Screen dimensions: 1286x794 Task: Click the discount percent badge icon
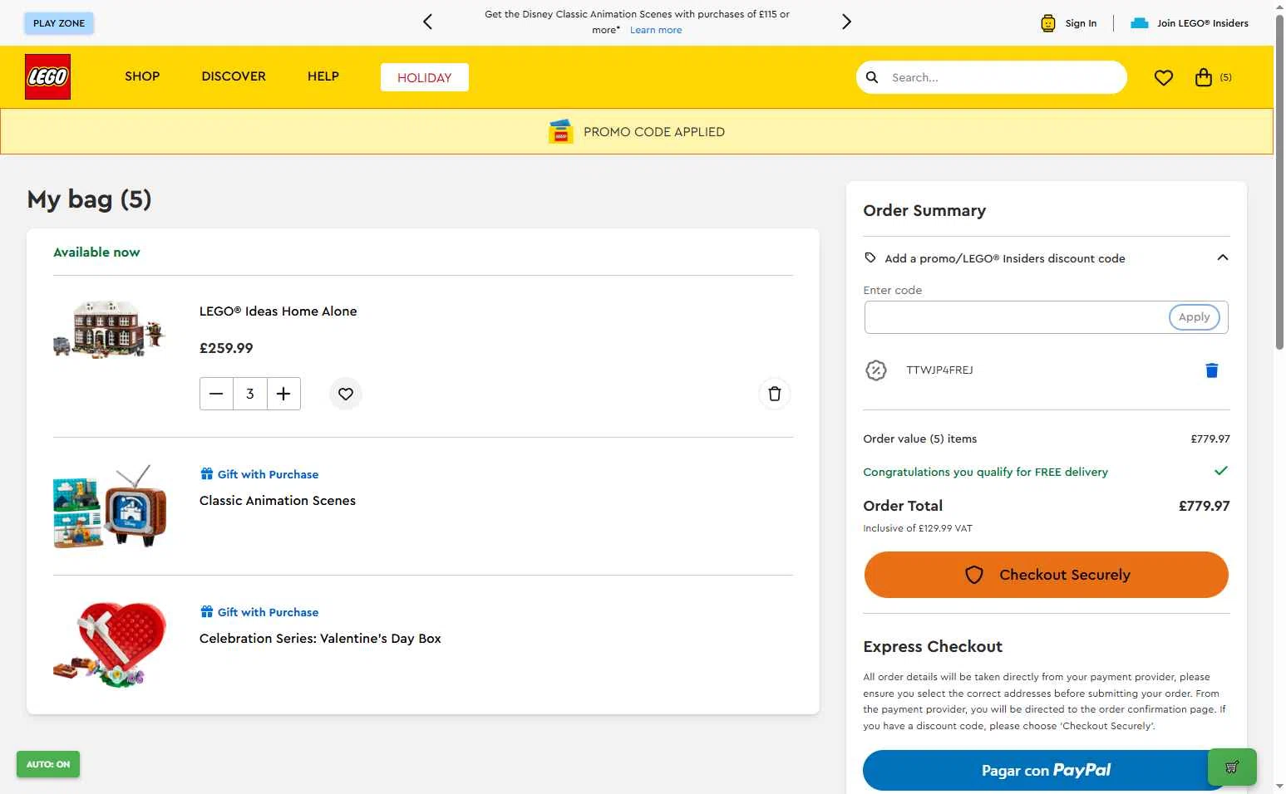[x=876, y=370]
